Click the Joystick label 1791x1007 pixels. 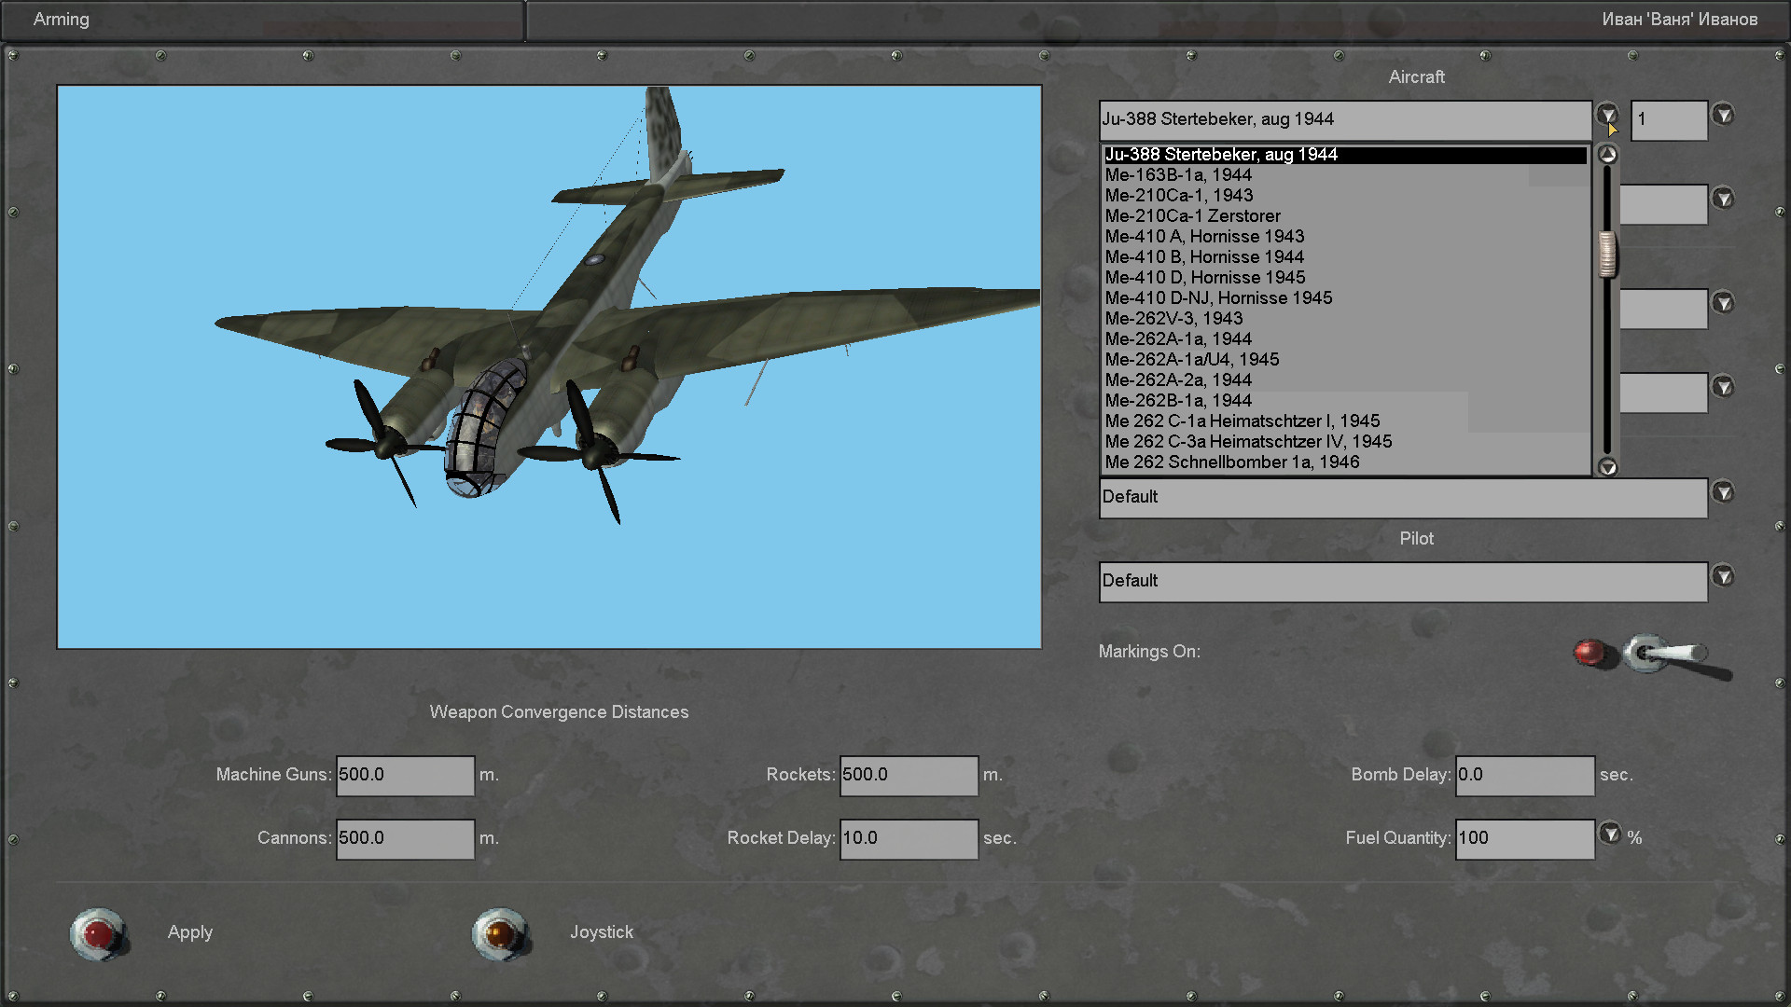(x=602, y=932)
